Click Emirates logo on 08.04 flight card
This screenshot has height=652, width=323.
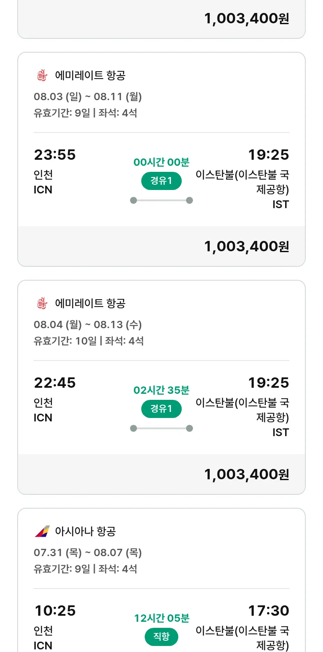[42, 304]
